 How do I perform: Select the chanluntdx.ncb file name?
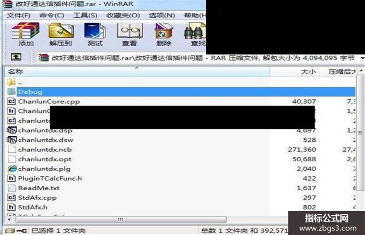click(x=45, y=149)
